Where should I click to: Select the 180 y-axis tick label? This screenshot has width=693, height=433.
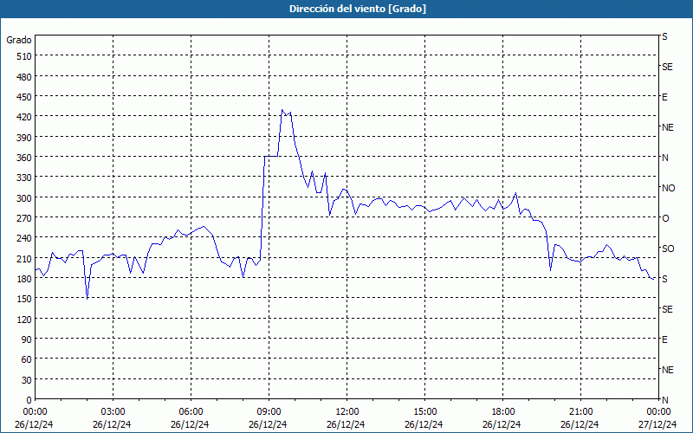[24, 279]
